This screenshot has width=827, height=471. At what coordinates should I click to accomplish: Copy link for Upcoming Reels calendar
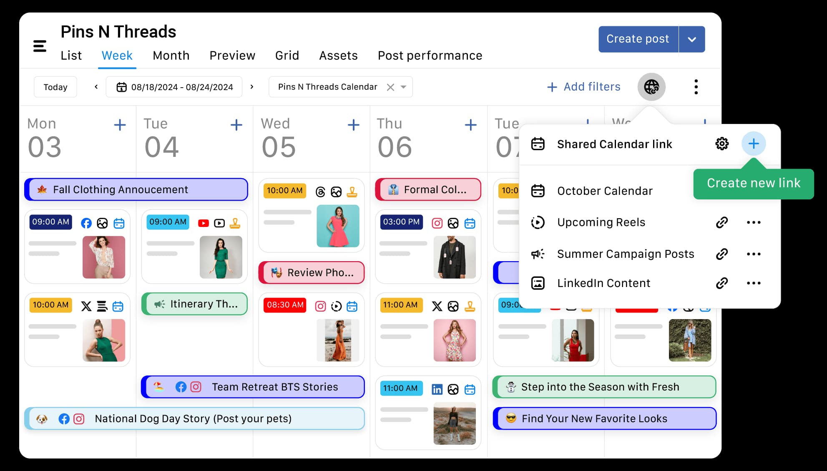coord(722,222)
